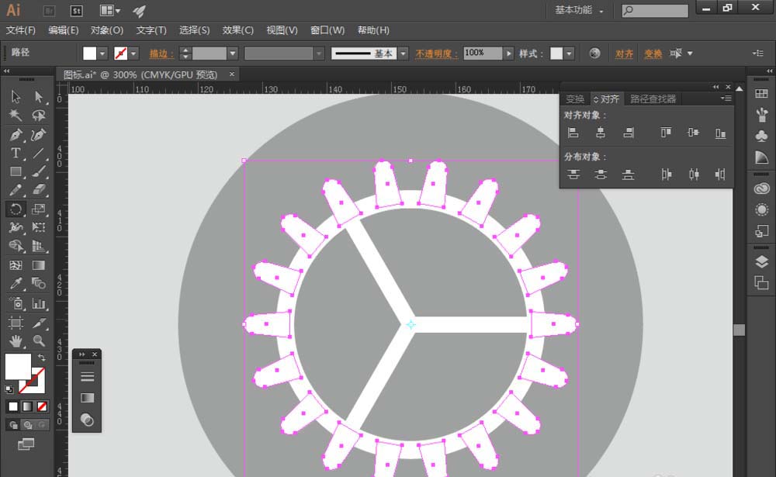Image resolution: width=776 pixels, height=477 pixels.
Task: Enable Draw Behind mode
Action: [x=28, y=425]
